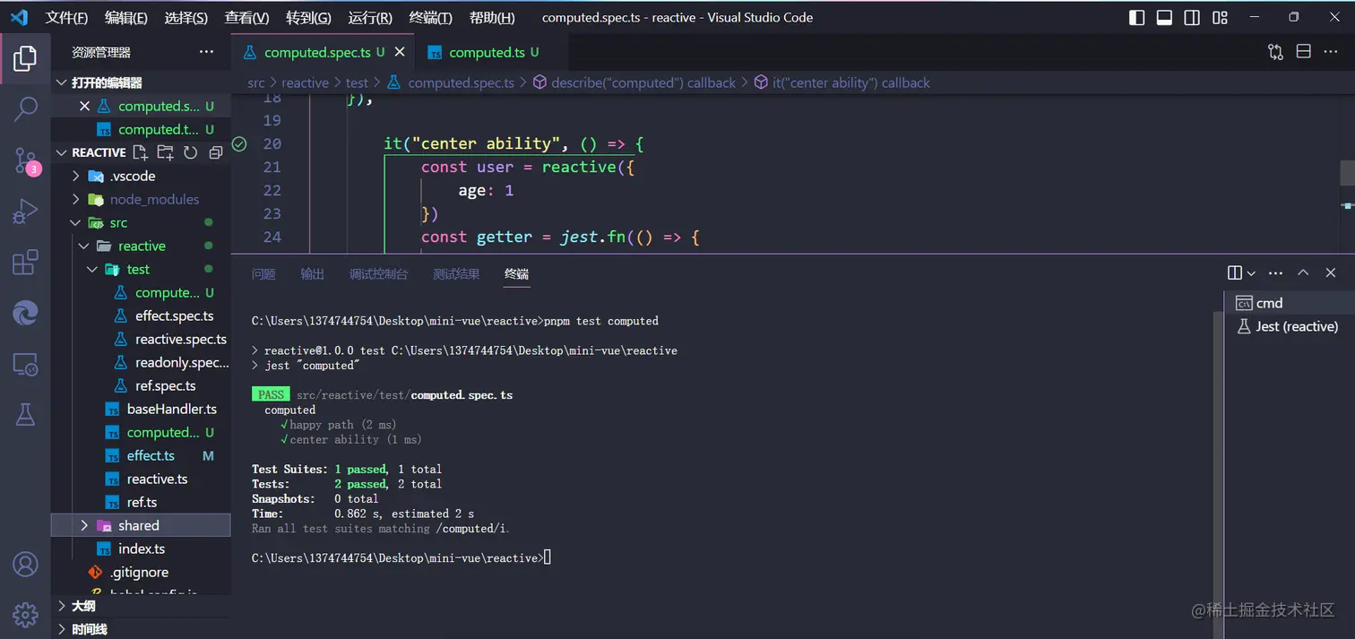Open the Explorer view in activity bar
The height and width of the screenshot is (639, 1355).
click(x=25, y=58)
